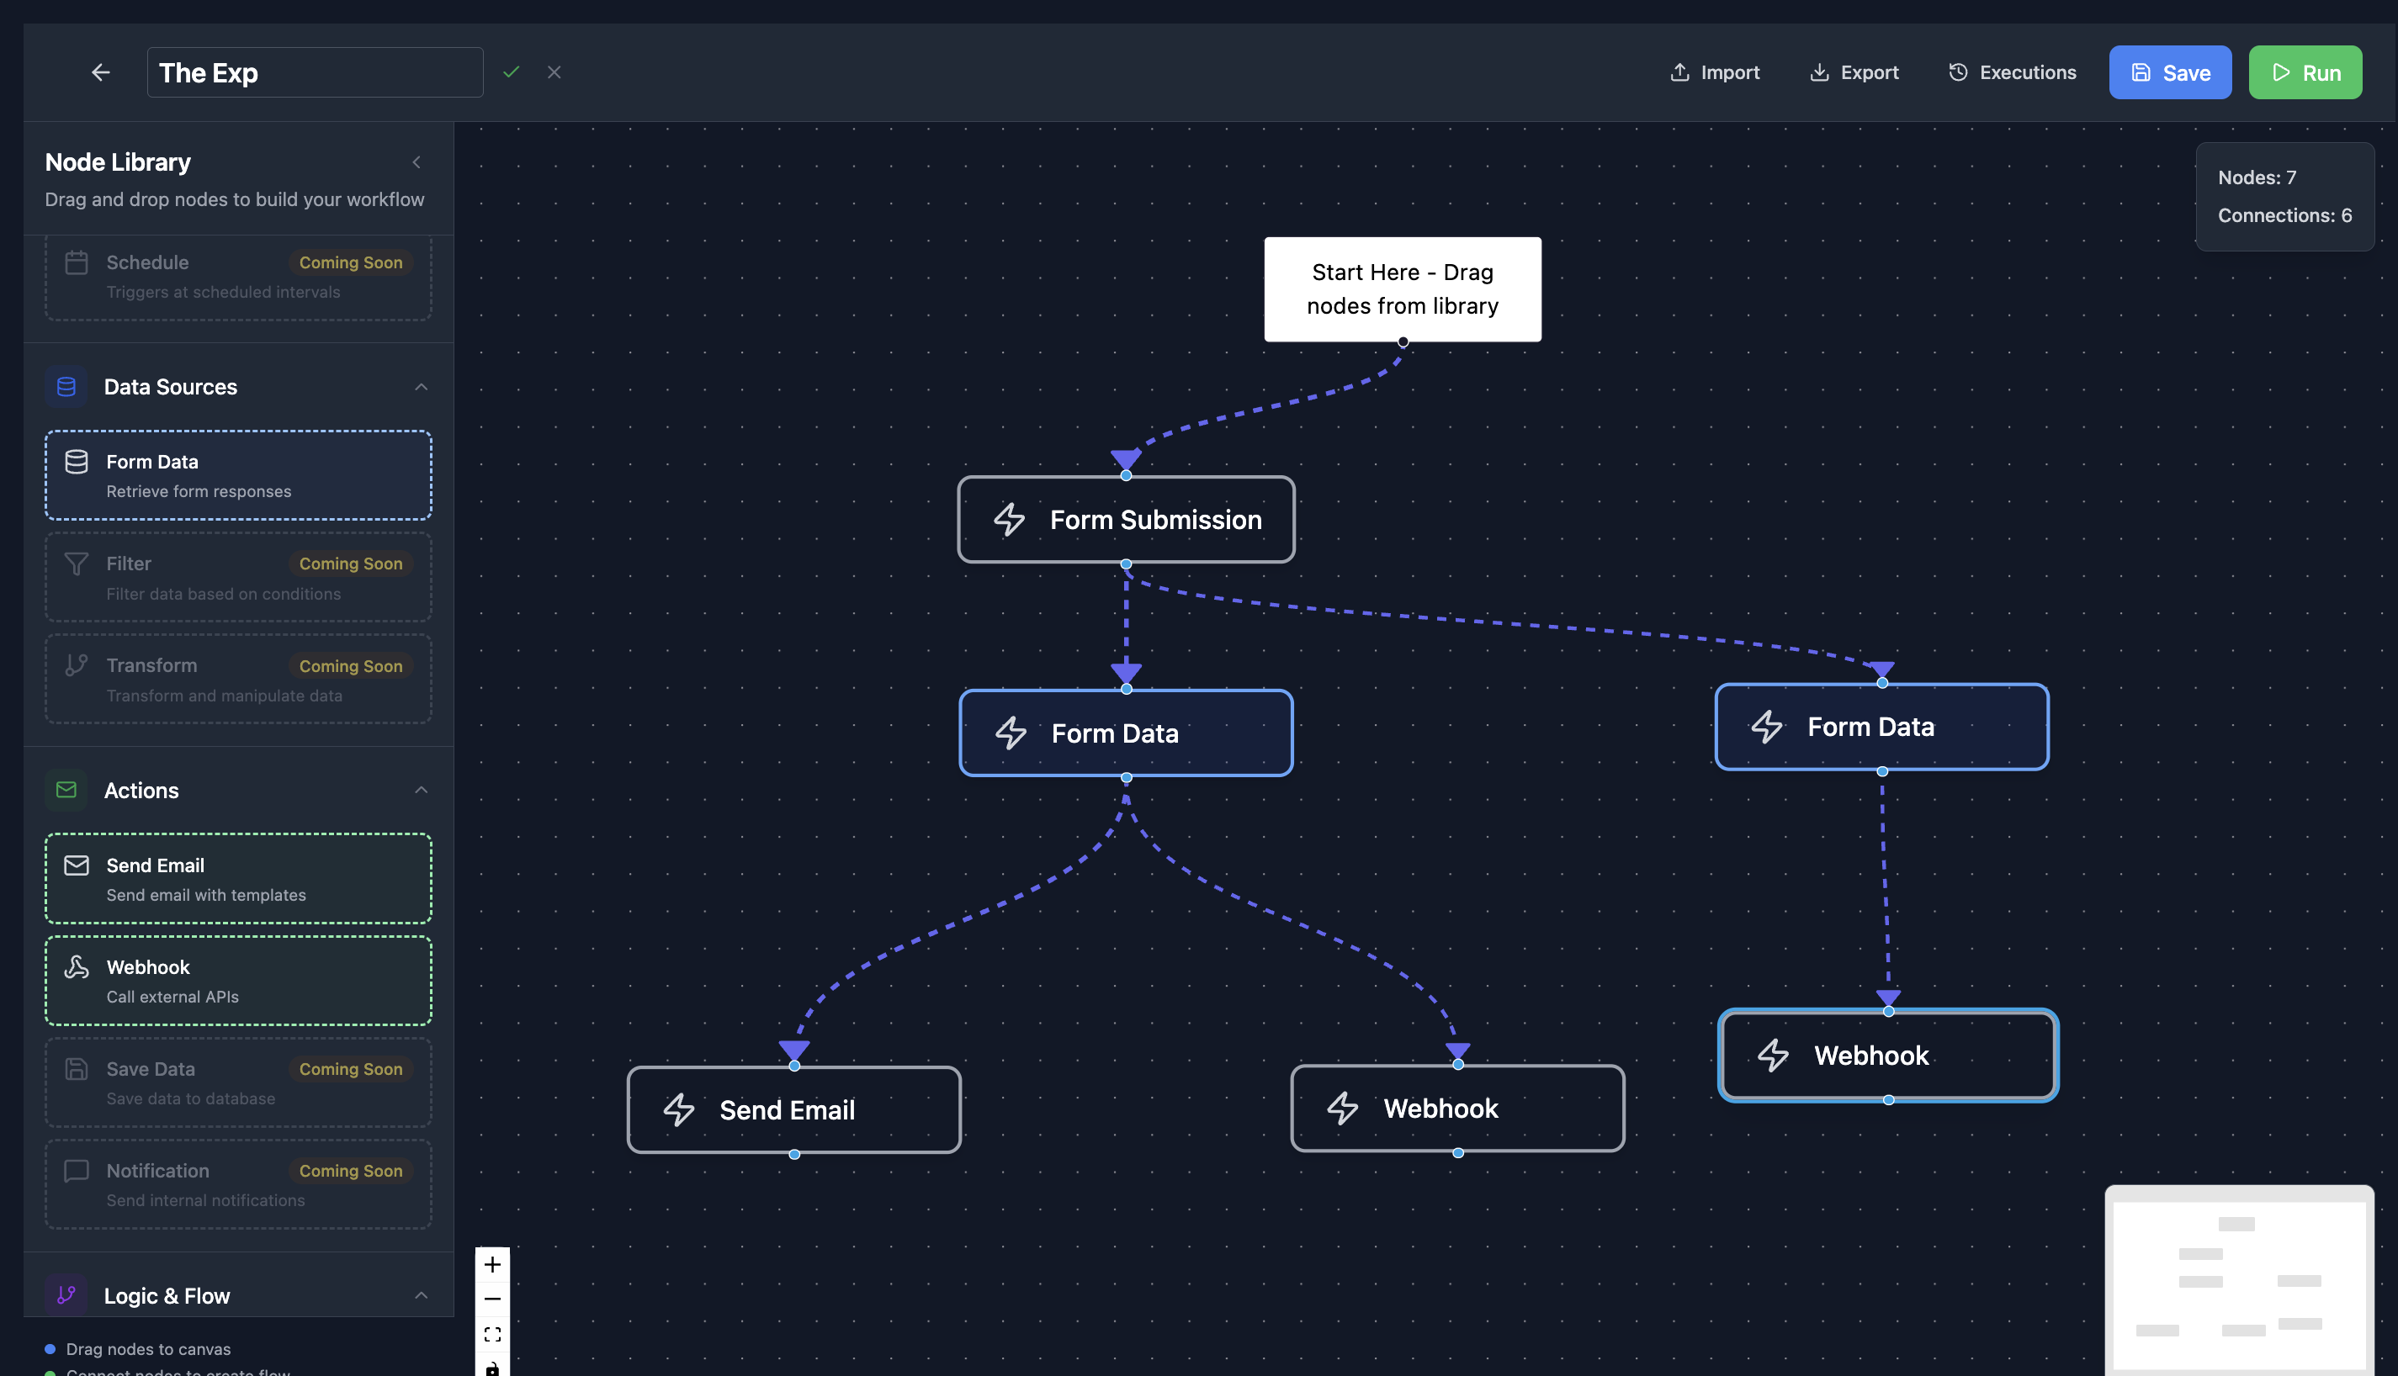Click the fit view icon
The height and width of the screenshot is (1376, 2398).
(x=492, y=1333)
